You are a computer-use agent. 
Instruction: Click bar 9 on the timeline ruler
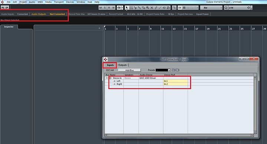(x=151, y=29)
